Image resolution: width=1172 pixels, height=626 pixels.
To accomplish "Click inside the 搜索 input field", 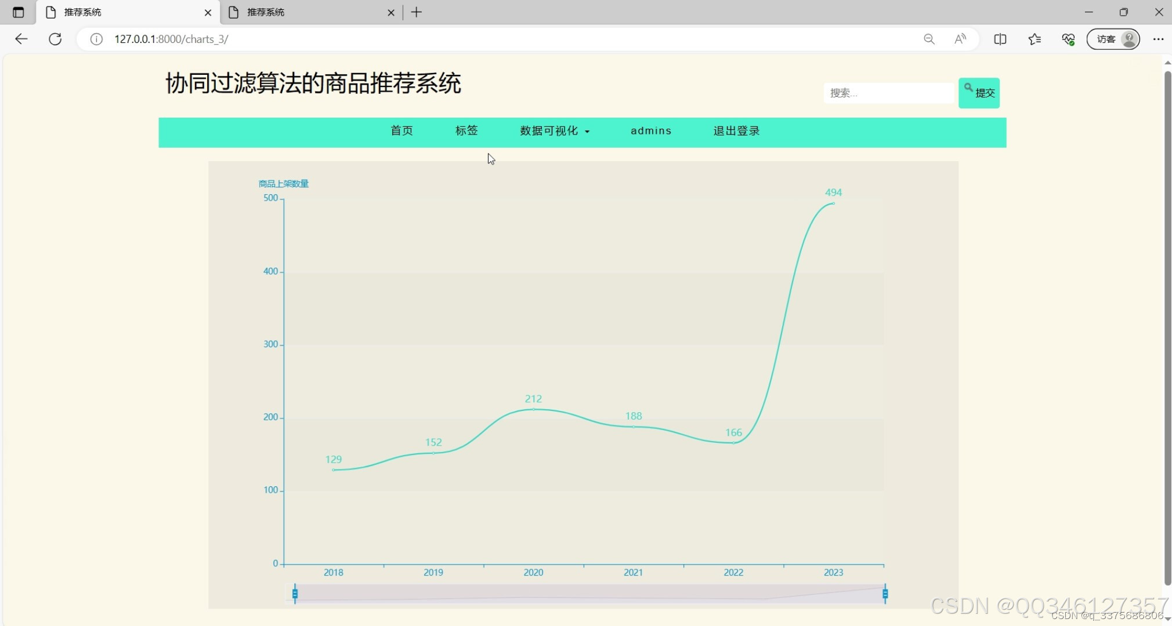I will [887, 93].
